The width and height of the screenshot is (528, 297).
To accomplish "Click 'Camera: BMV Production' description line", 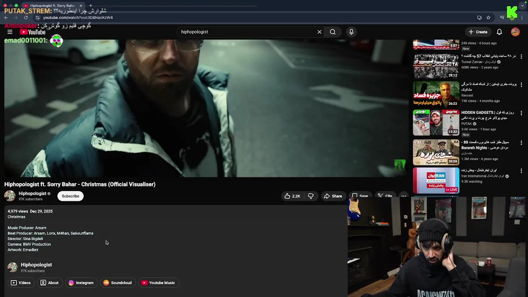I will pyautogui.click(x=29, y=244).
